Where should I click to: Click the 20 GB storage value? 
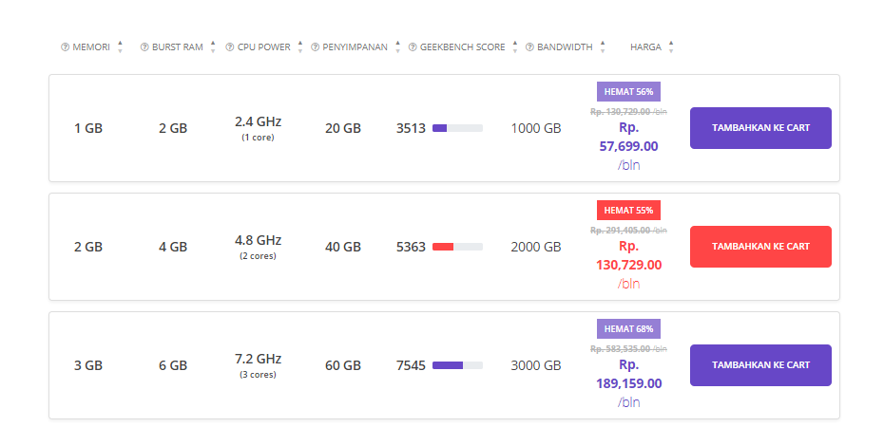coord(343,129)
